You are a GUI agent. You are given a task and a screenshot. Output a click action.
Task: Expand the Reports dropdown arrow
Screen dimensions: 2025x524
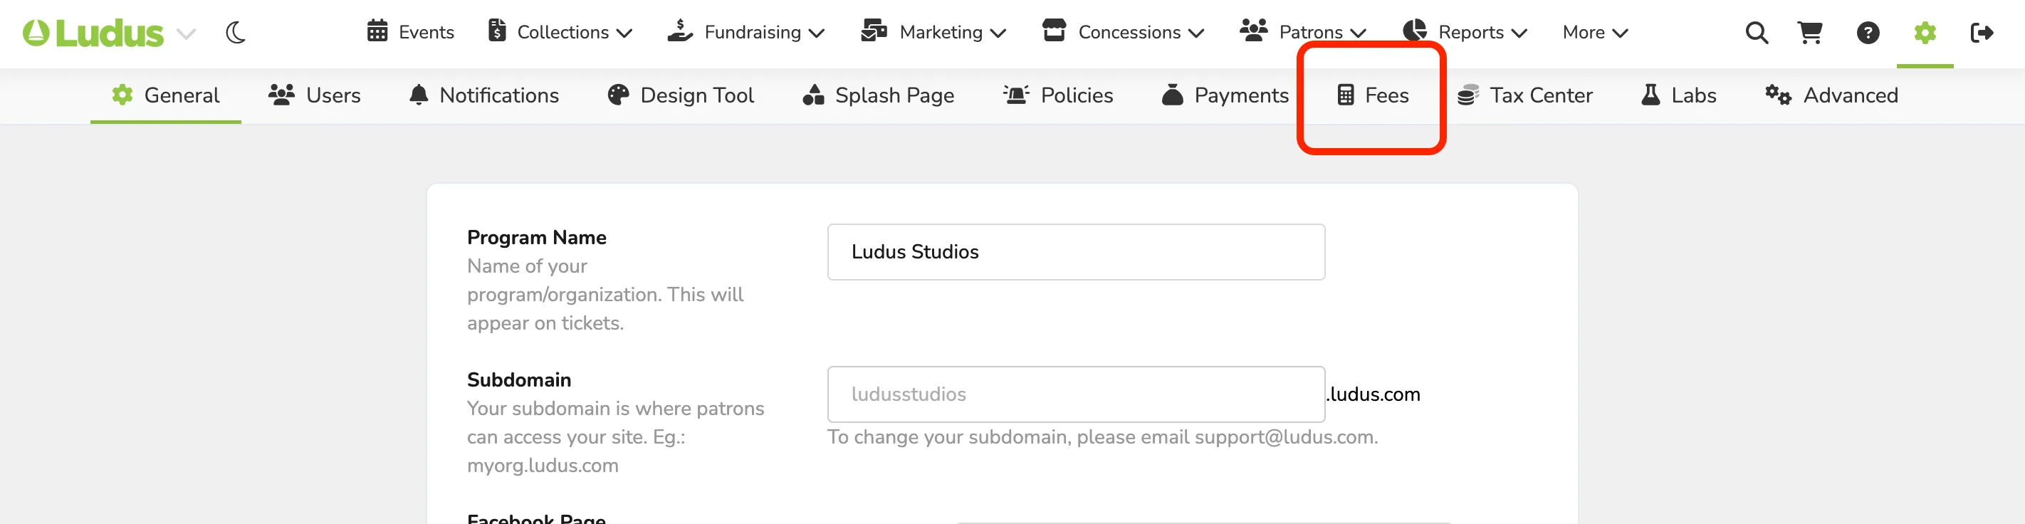pos(1519,33)
